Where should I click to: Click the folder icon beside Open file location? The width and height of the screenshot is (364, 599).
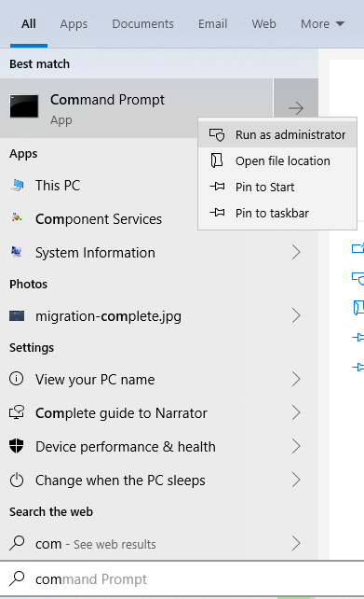point(217,160)
